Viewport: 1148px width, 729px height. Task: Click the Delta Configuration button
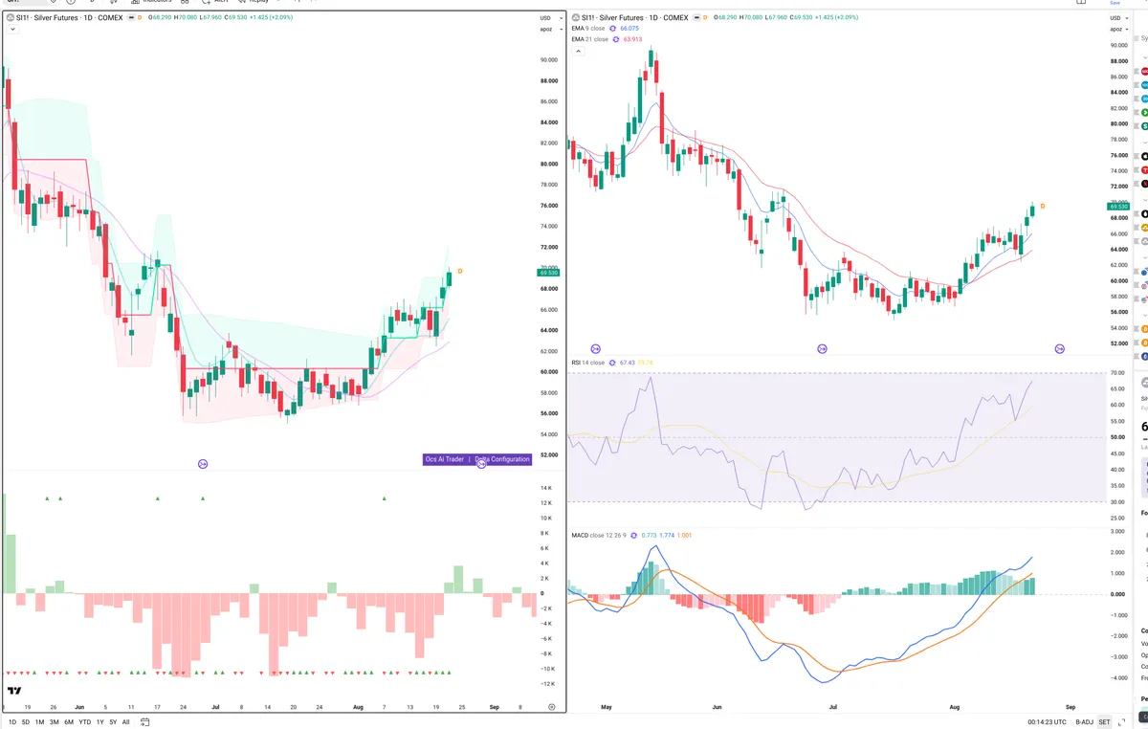point(502,459)
